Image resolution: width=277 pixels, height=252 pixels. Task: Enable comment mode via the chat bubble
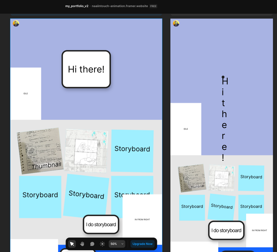(92, 244)
